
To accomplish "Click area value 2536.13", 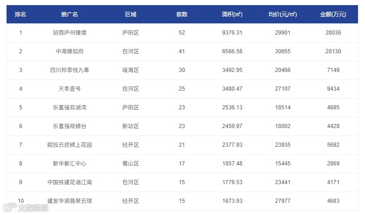I will [x=232, y=107].
